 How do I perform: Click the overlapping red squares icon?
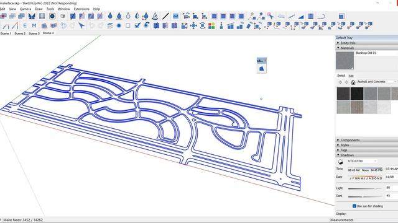click(x=3, y=16)
